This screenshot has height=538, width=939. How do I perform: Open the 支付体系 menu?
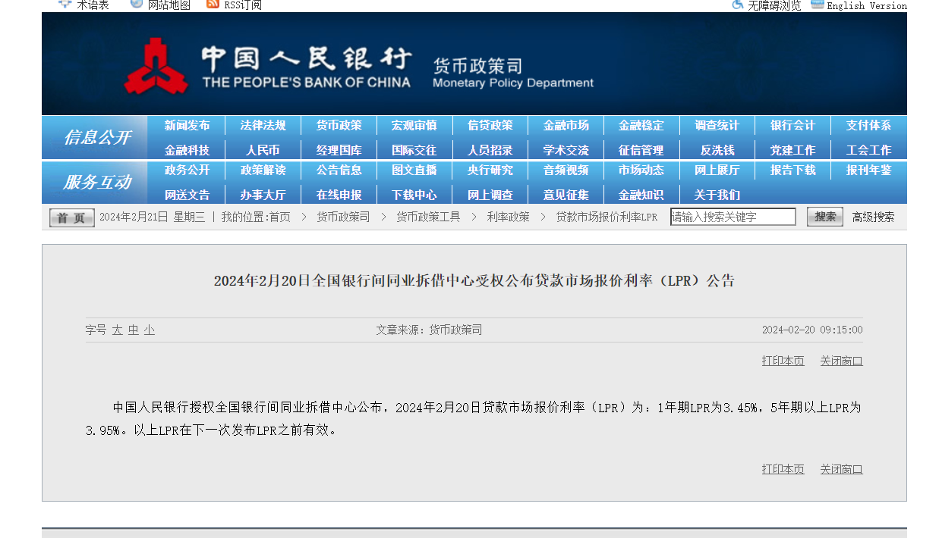point(869,126)
